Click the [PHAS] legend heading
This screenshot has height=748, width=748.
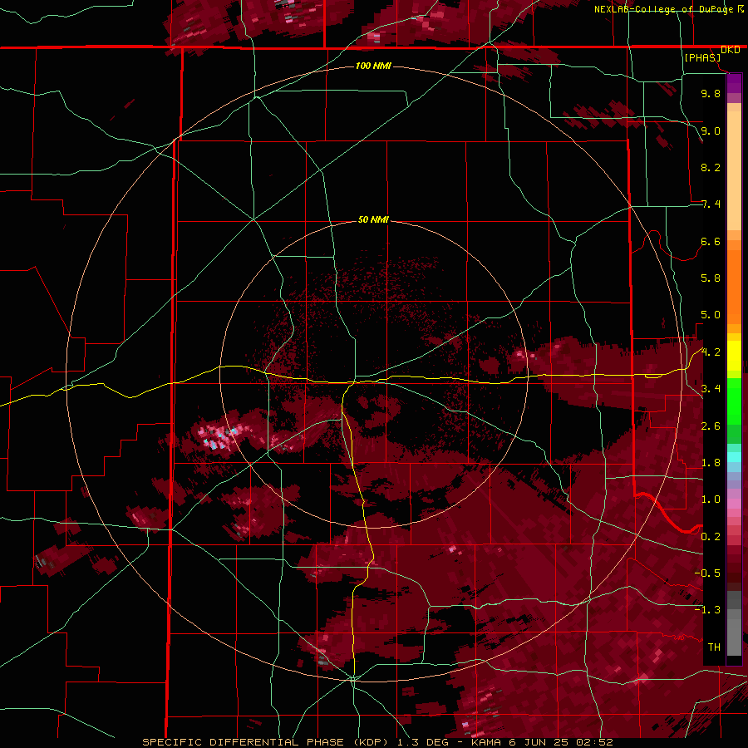702,57
